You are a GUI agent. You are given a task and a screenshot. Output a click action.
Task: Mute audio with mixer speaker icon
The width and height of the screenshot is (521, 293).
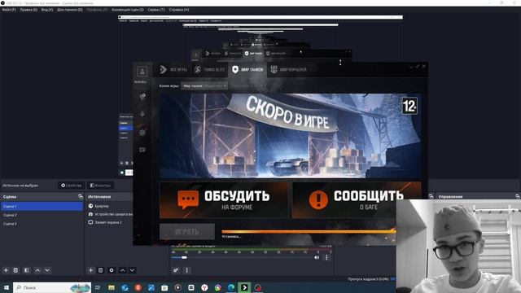(x=317, y=257)
